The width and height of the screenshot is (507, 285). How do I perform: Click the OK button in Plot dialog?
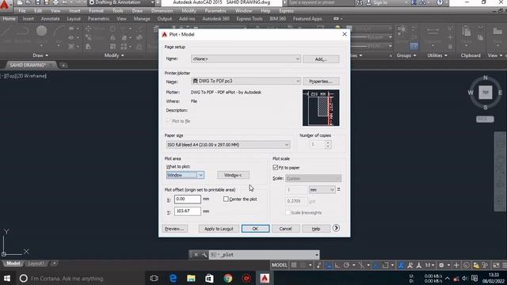[x=255, y=229]
